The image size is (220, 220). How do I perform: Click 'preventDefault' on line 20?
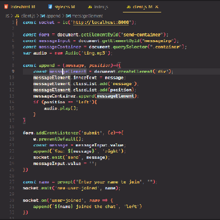tap(57, 139)
